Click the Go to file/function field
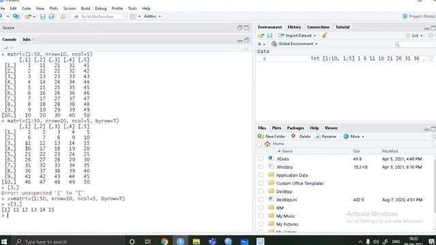 tap(97, 16)
